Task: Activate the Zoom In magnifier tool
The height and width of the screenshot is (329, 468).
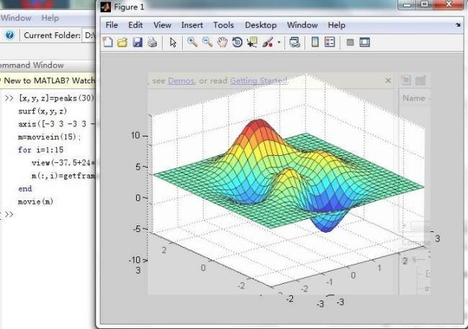Action: pyautogui.click(x=192, y=42)
